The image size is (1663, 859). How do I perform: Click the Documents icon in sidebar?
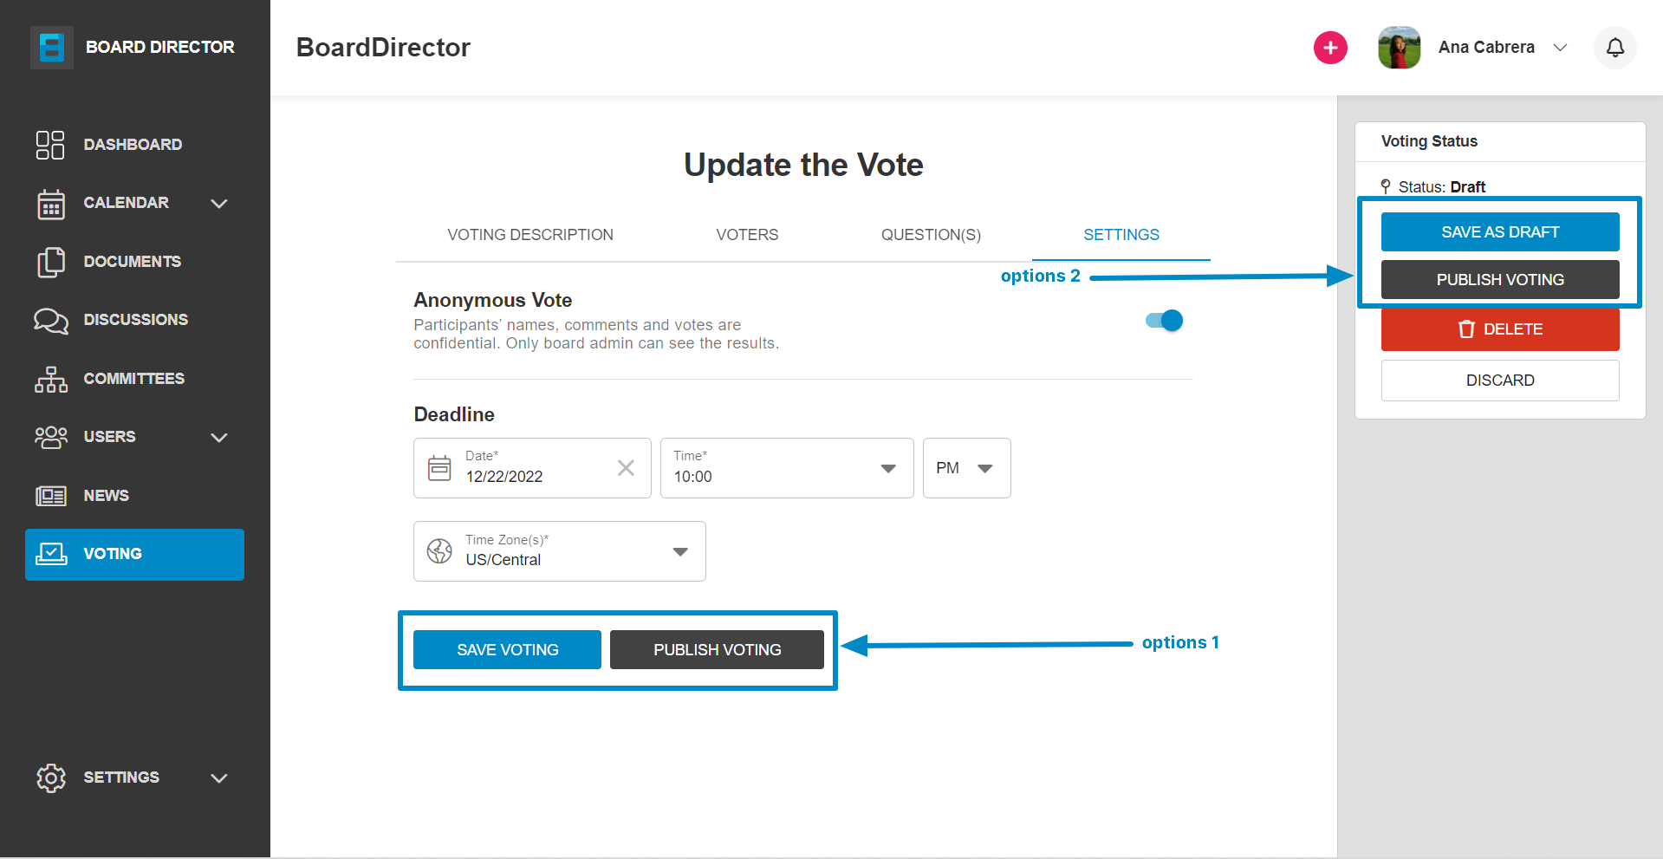(x=50, y=262)
